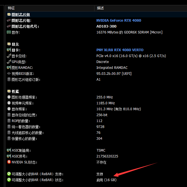Select the 1185.0 MHz value
Viewport: 187px width, 187px height.
105,103
